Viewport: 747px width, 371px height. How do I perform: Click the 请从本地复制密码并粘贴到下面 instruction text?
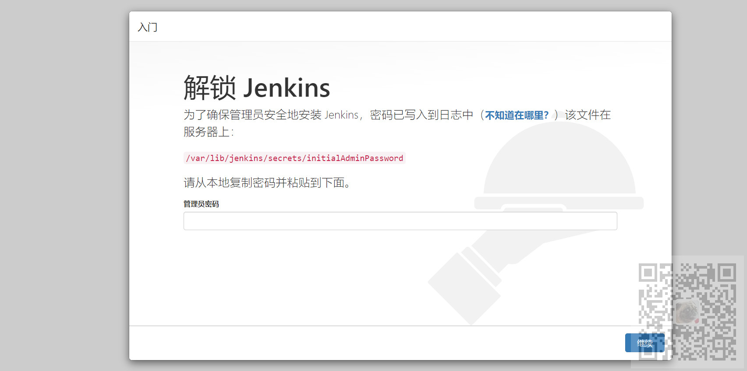[268, 182]
